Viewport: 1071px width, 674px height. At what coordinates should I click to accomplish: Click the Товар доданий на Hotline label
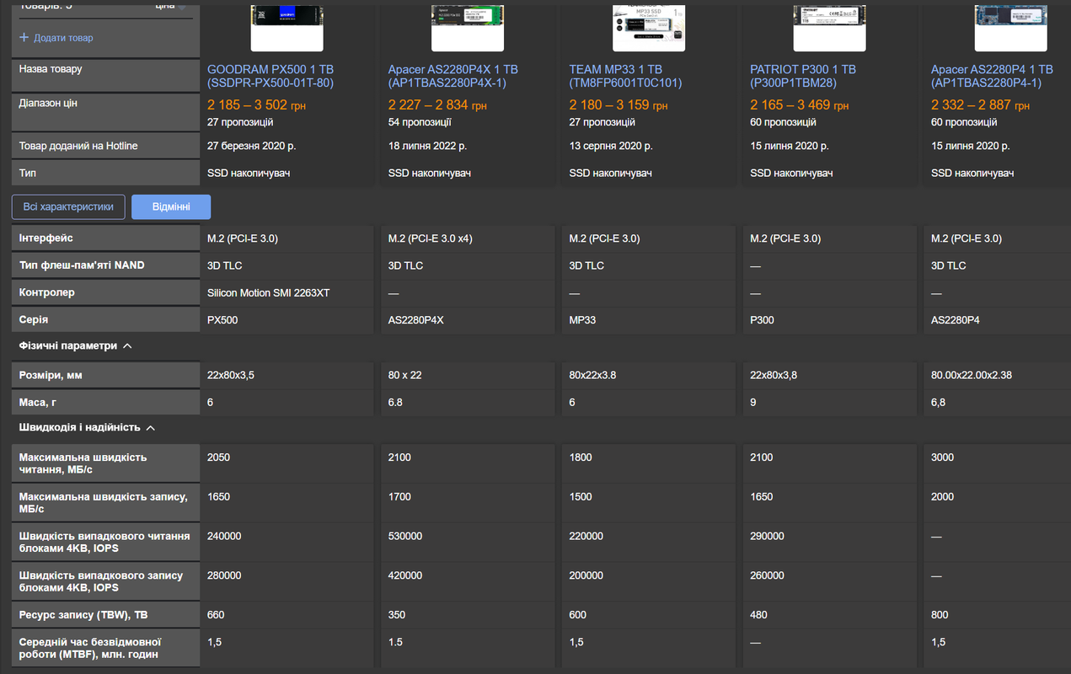(x=78, y=146)
